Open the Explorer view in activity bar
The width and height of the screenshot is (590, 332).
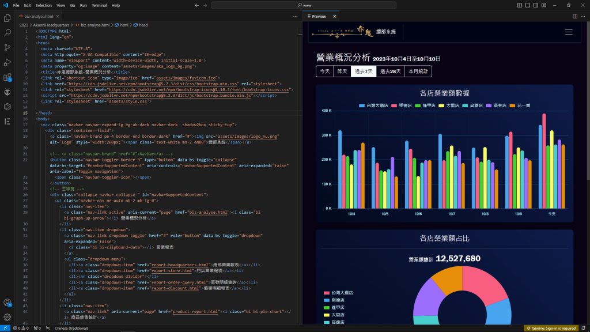7,18
